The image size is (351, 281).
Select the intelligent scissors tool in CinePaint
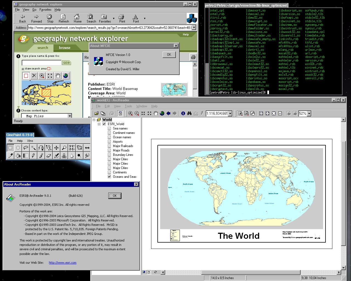(49, 148)
